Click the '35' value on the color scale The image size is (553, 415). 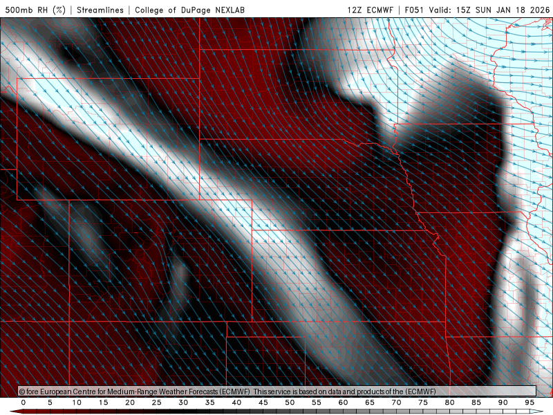(210, 403)
